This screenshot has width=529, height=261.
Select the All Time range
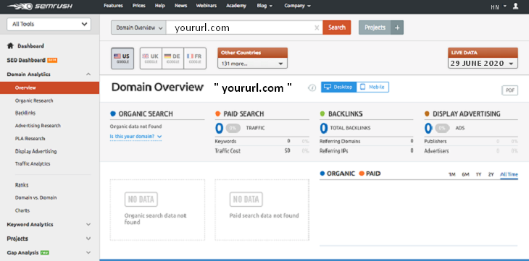point(509,174)
